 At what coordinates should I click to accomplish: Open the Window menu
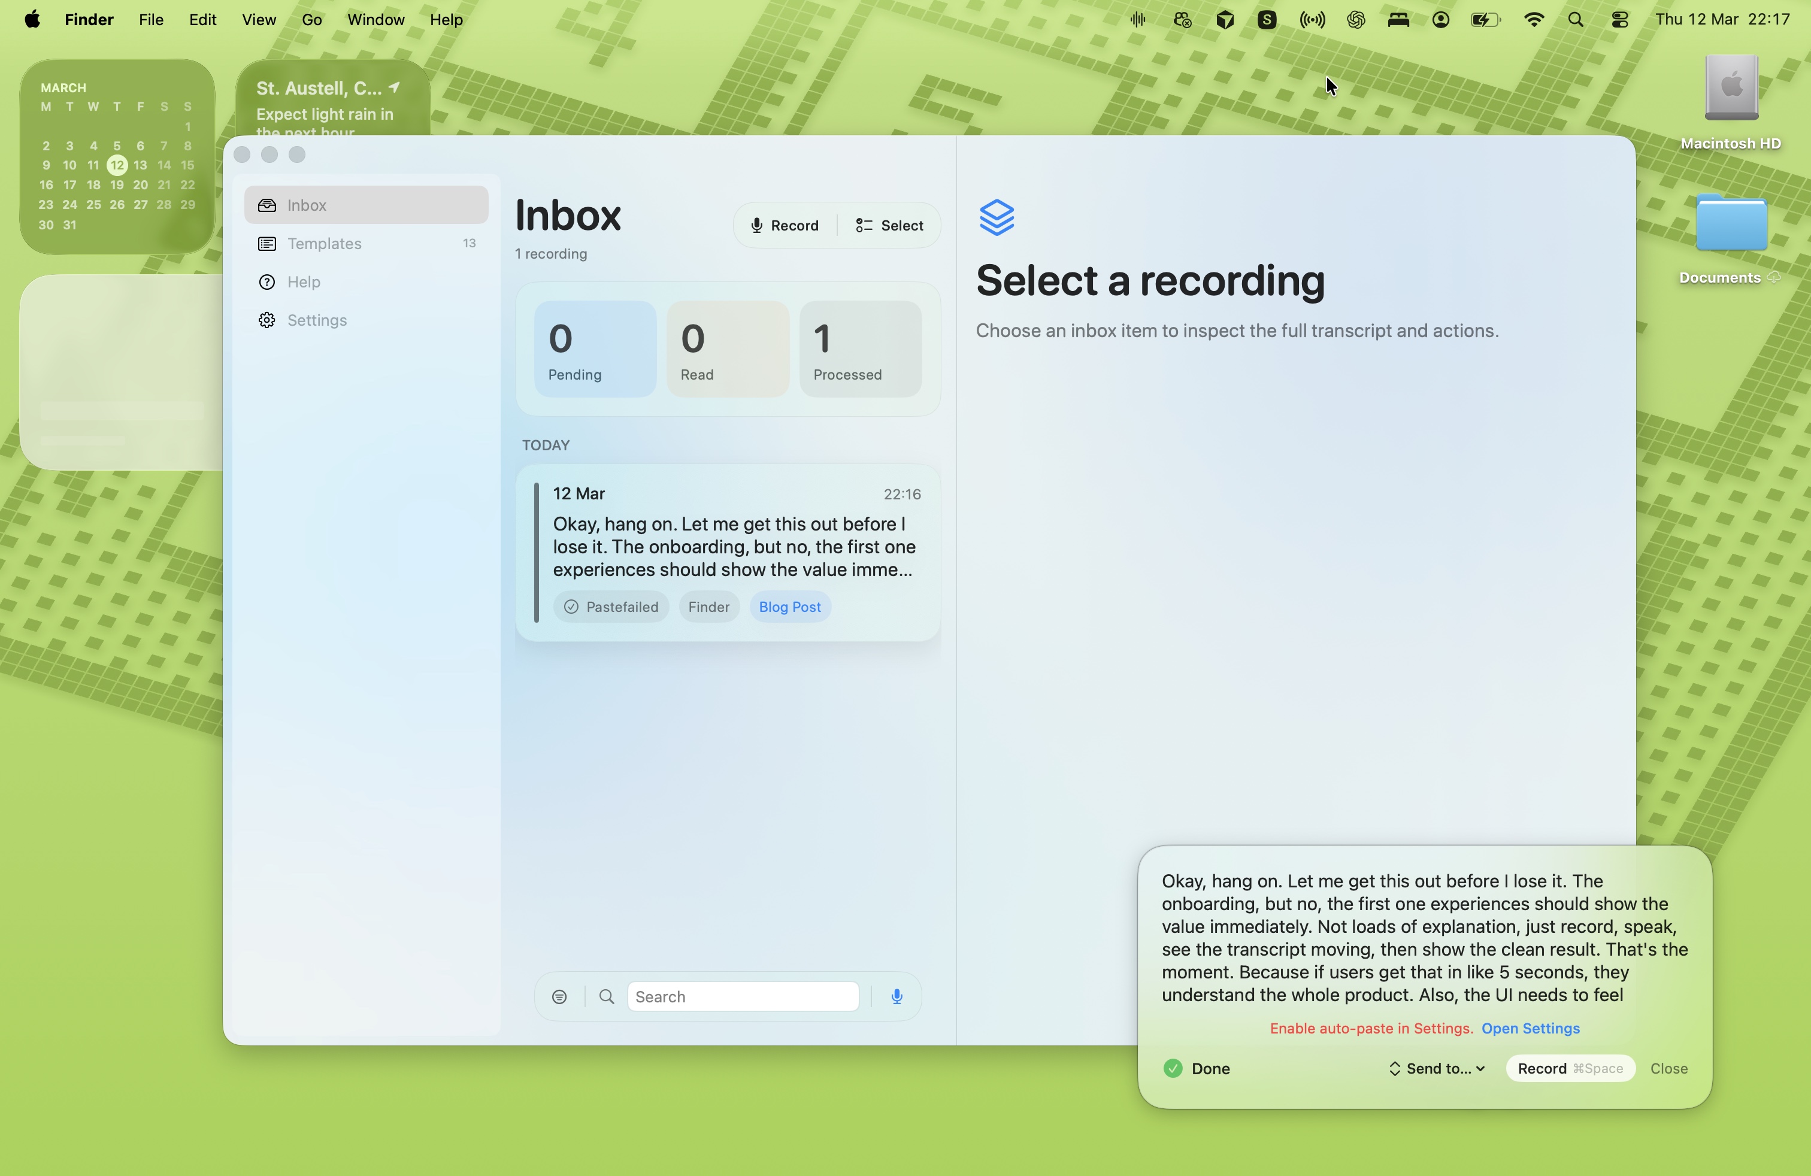click(375, 20)
